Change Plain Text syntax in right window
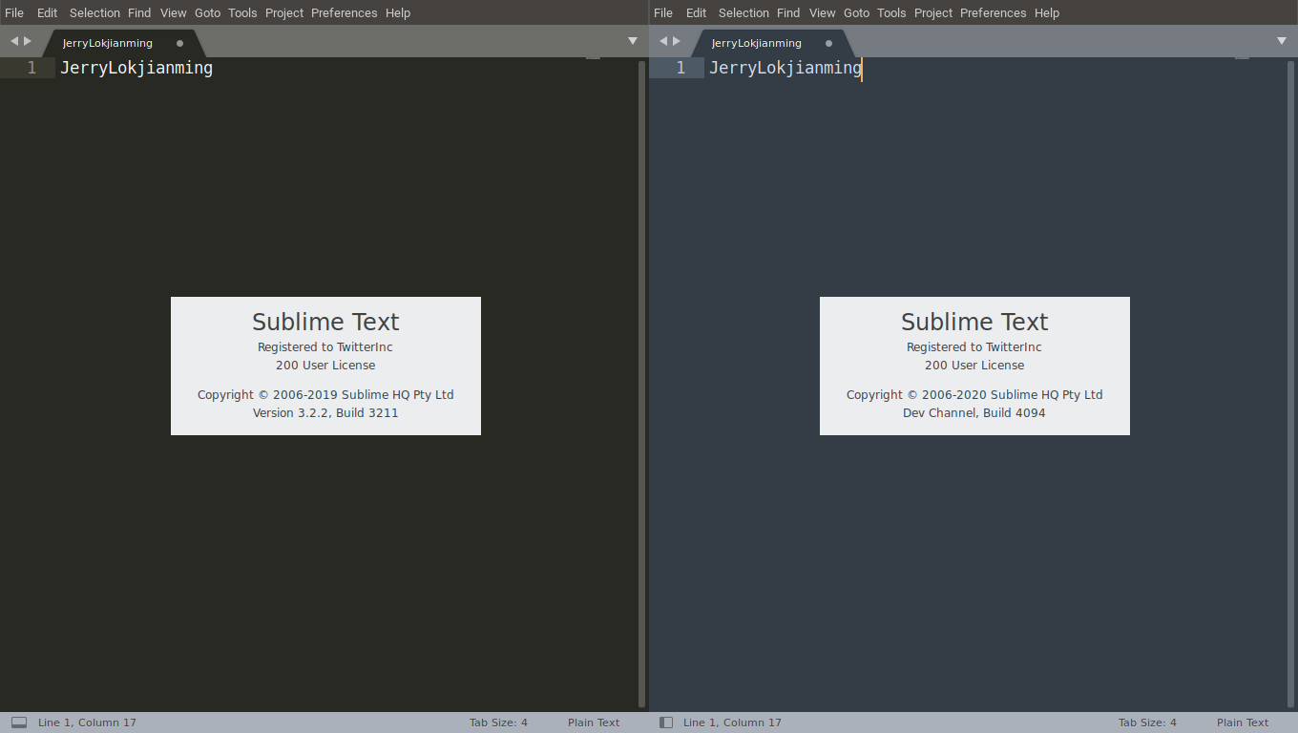1298x733 pixels. click(1243, 723)
